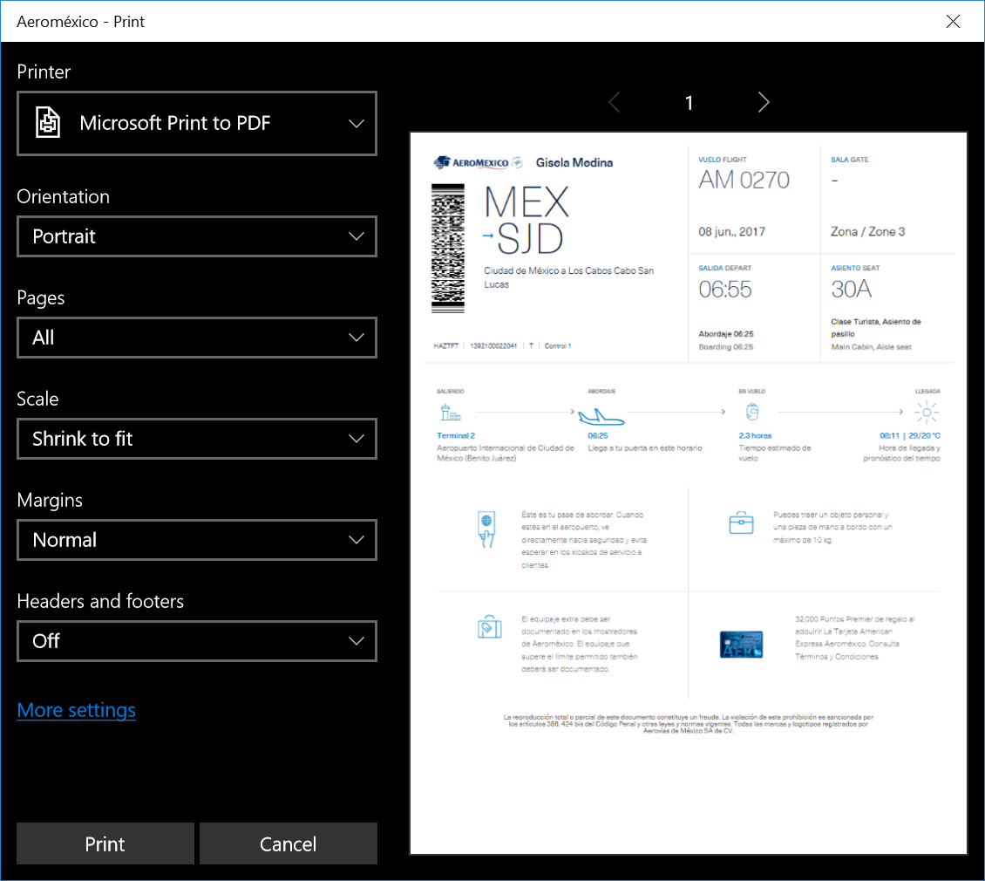Click the PDF printer icon in Printer box
The height and width of the screenshot is (881, 985).
pyautogui.click(x=48, y=123)
